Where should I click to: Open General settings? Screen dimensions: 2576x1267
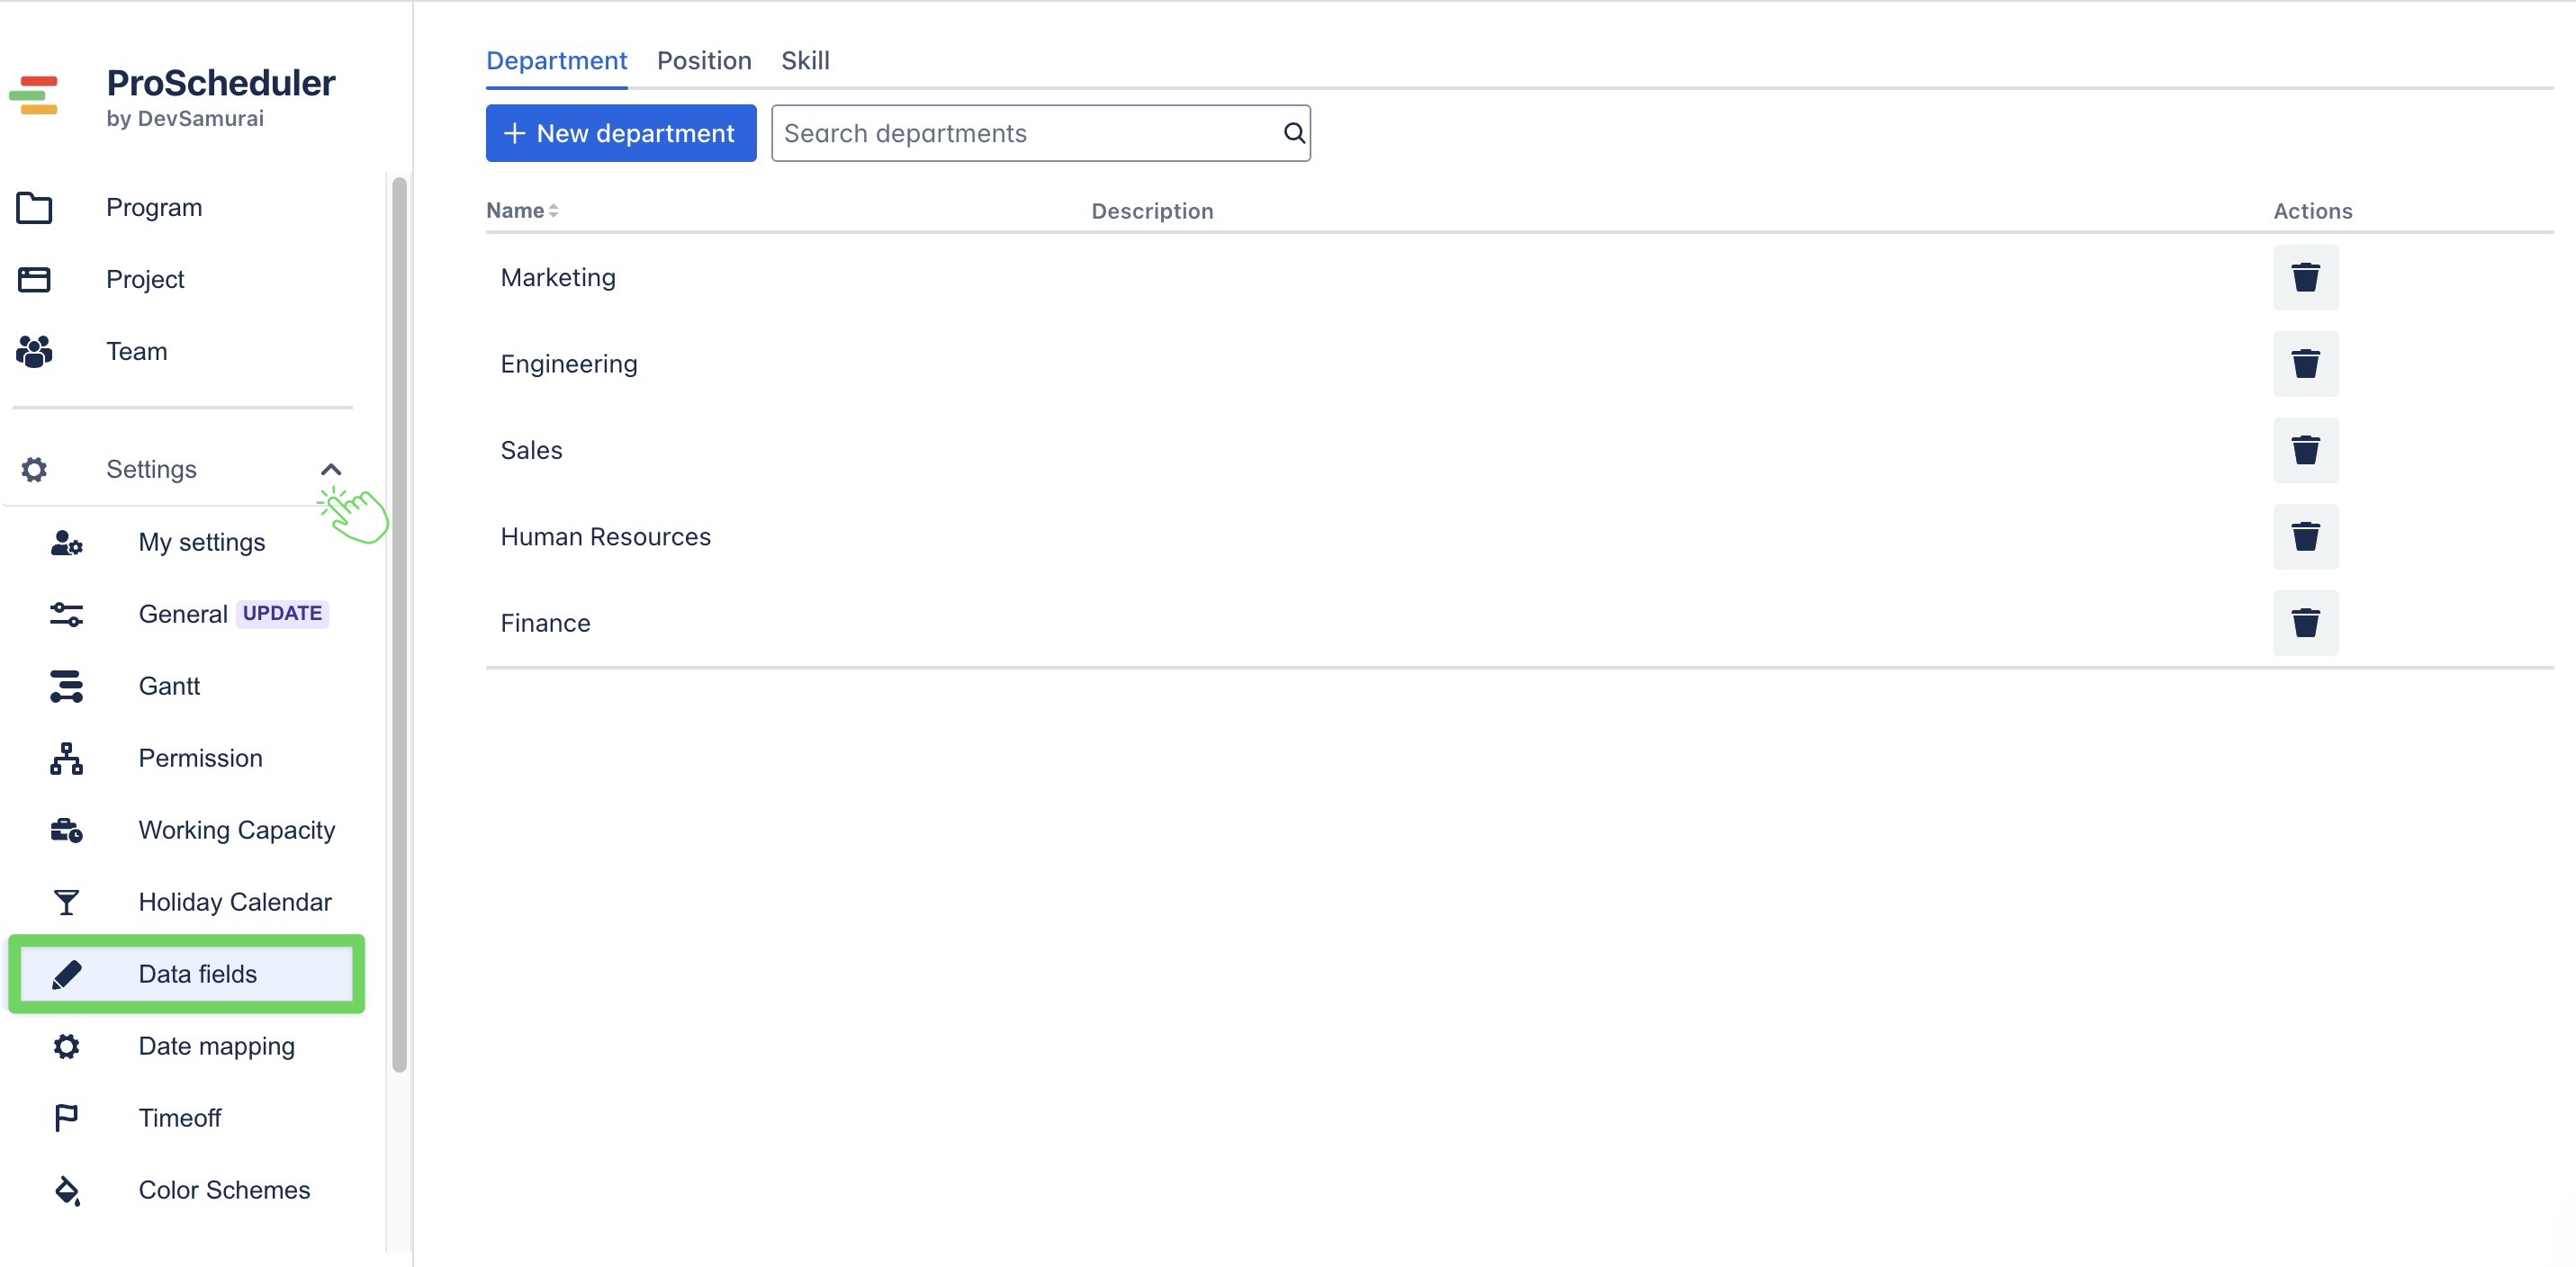pos(183,614)
